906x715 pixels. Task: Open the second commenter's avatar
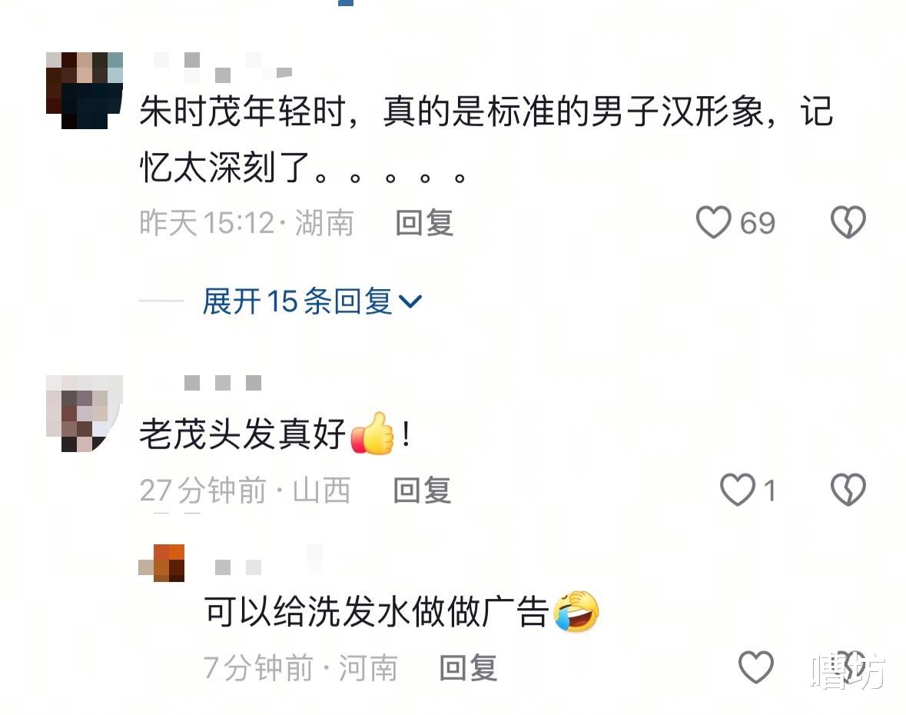tap(85, 414)
